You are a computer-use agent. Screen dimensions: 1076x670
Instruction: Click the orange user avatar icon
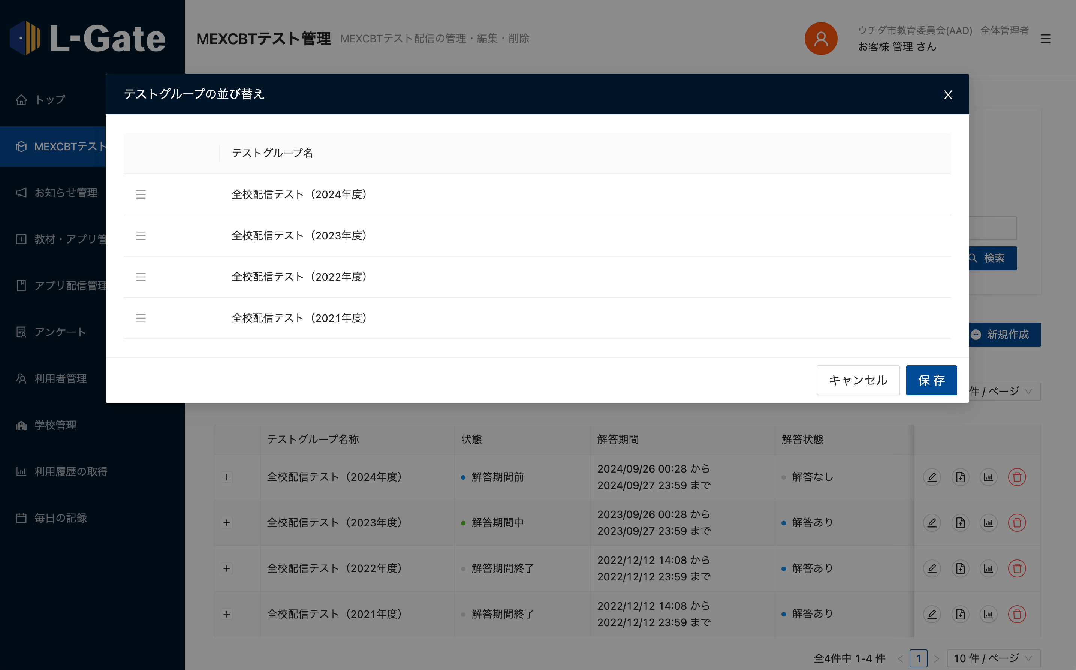821,39
